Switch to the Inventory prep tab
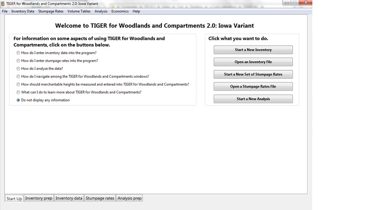This screenshot has width=365, height=210. point(39,198)
